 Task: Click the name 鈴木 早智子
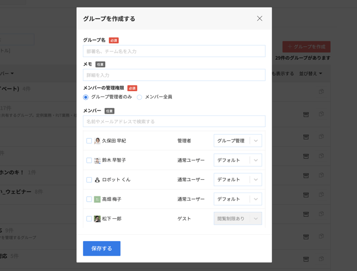114,160
